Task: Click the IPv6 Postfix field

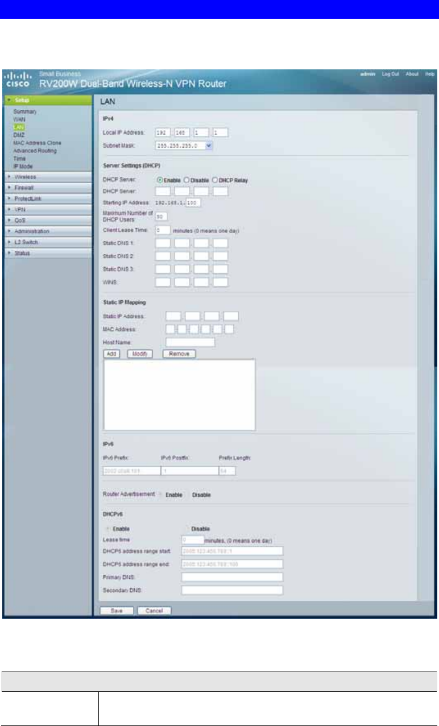Action: tap(189, 471)
